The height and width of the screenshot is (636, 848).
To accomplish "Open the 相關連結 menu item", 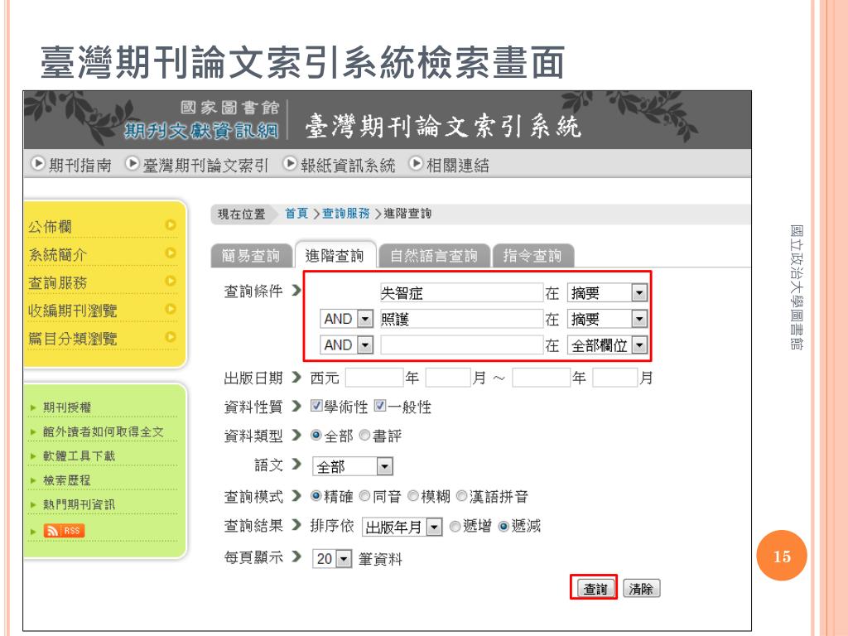I will (457, 165).
